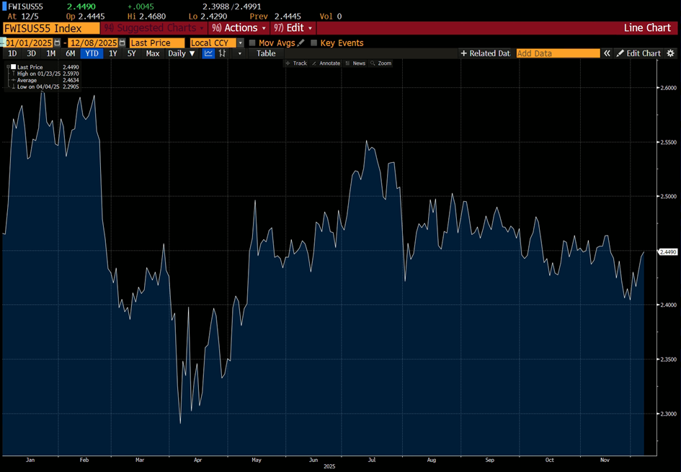
Task: Select the 1Y time range tab
Action: [112, 53]
